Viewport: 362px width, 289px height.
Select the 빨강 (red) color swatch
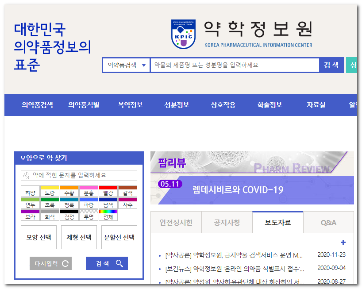coord(108,191)
